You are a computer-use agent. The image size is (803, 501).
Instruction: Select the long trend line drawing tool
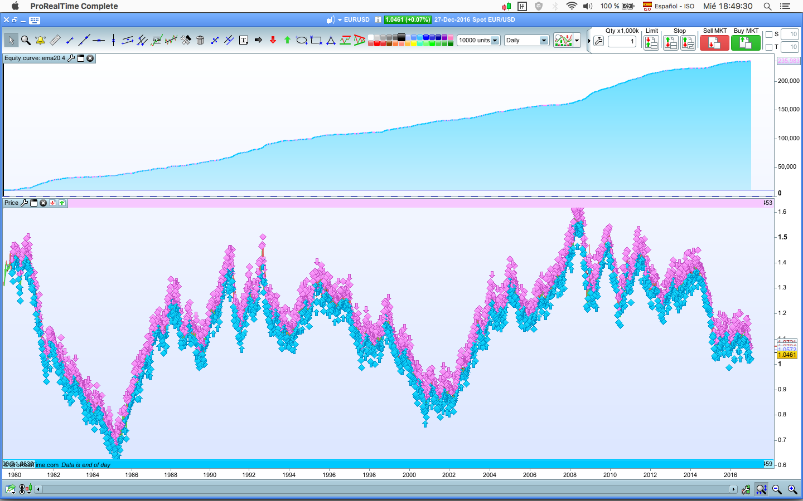pyautogui.click(x=84, y=40)
